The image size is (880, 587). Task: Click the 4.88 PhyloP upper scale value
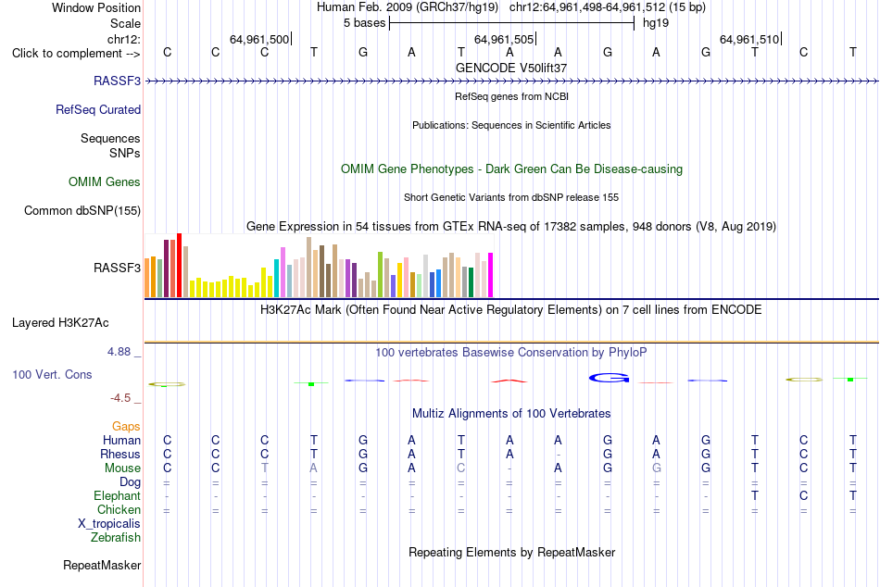tap(119, 352)
